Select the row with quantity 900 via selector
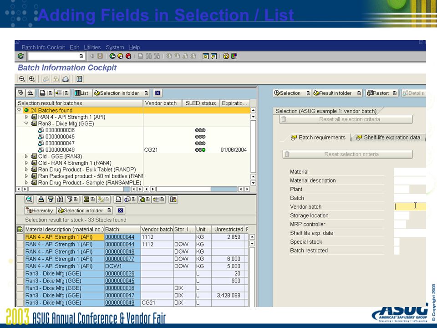Image resolution: width=437 pixels, height=328 pixels. coord(20,281)
